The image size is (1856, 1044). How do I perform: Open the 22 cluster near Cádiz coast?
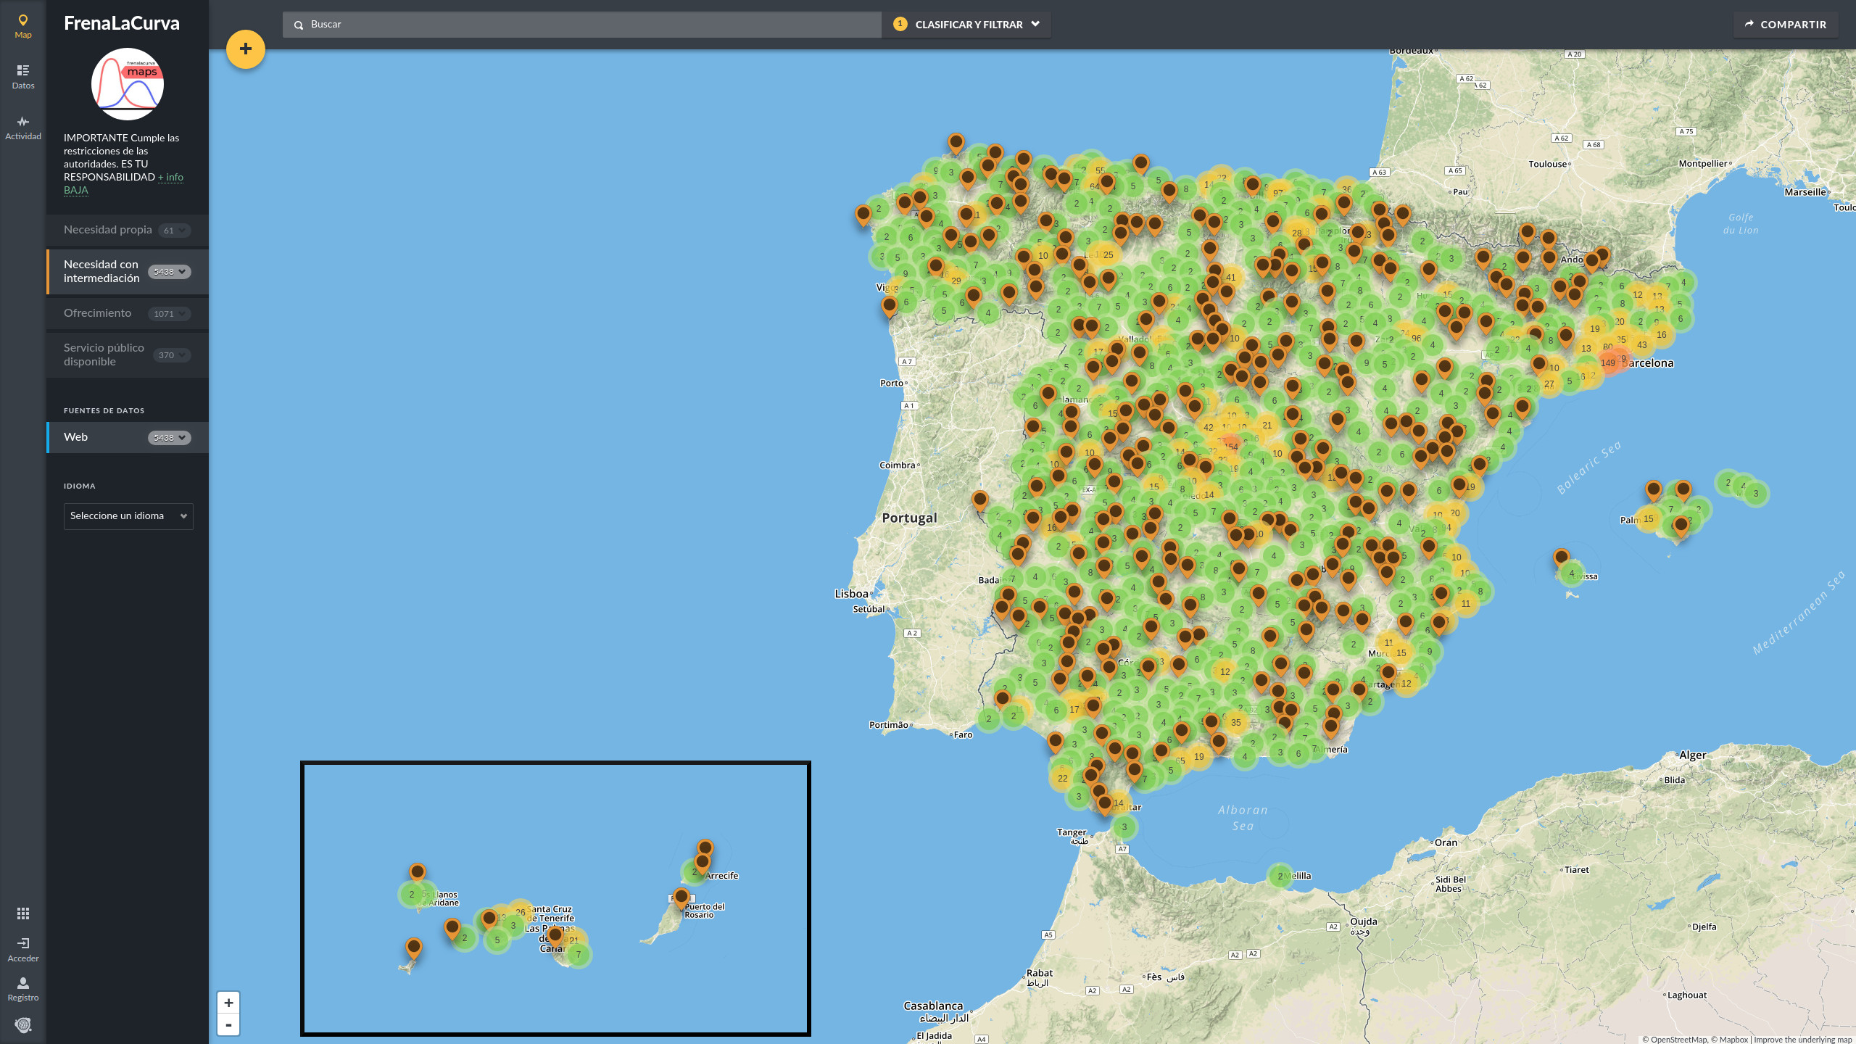1062,779
